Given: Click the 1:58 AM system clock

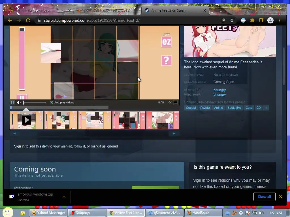Looking at the screenshot, I should [275, 213].
